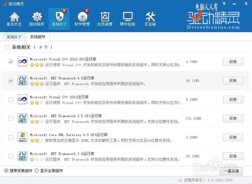The width and height of the screenshot is (252, 184).
Task: Click the Microsoft .NET Framework 4.0运行库 title
Action: [x=62, y=78]
